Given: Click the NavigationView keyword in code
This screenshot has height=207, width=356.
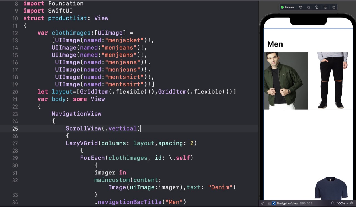Looking at the screenshot, I should click(76, 114).
